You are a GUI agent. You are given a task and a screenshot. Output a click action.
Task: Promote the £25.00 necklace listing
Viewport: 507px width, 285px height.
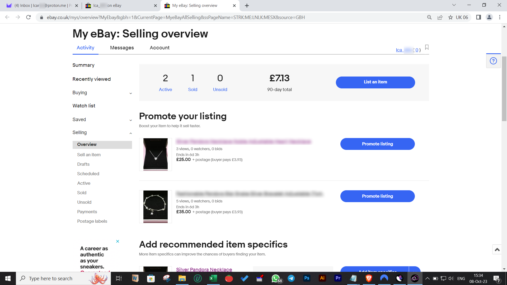tap(377, 144)
